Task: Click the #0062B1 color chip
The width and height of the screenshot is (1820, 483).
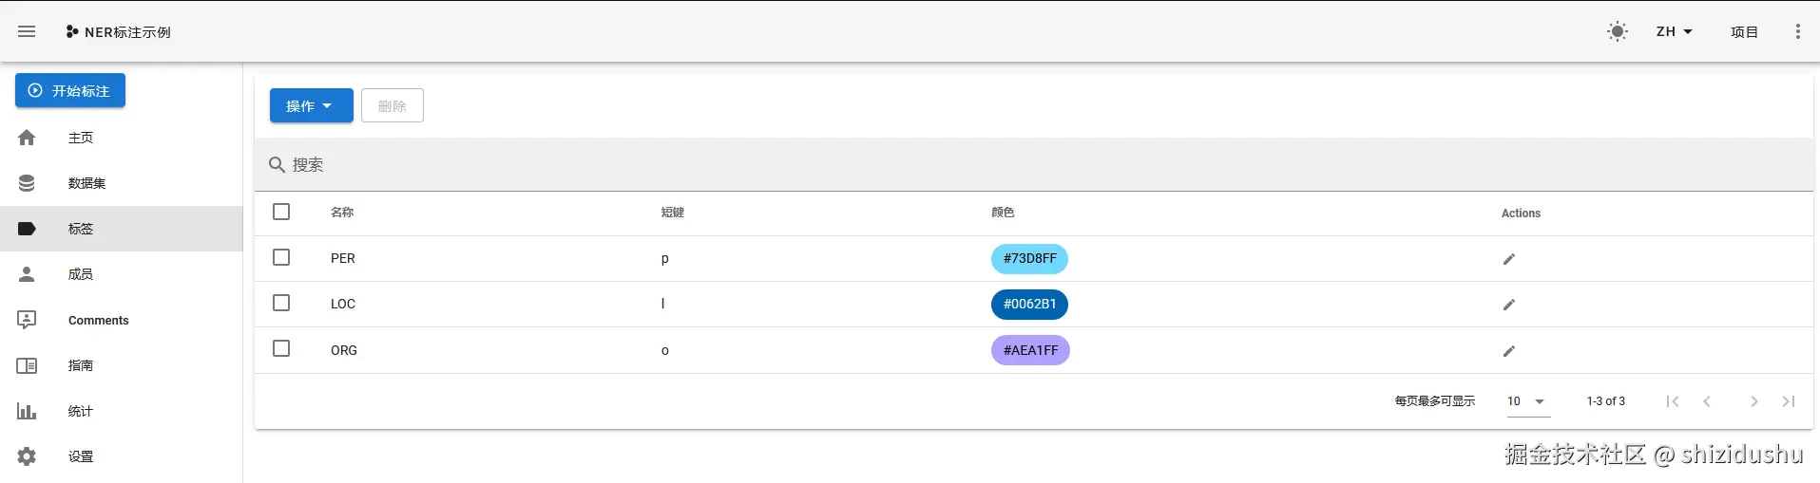Action: 1029,305
